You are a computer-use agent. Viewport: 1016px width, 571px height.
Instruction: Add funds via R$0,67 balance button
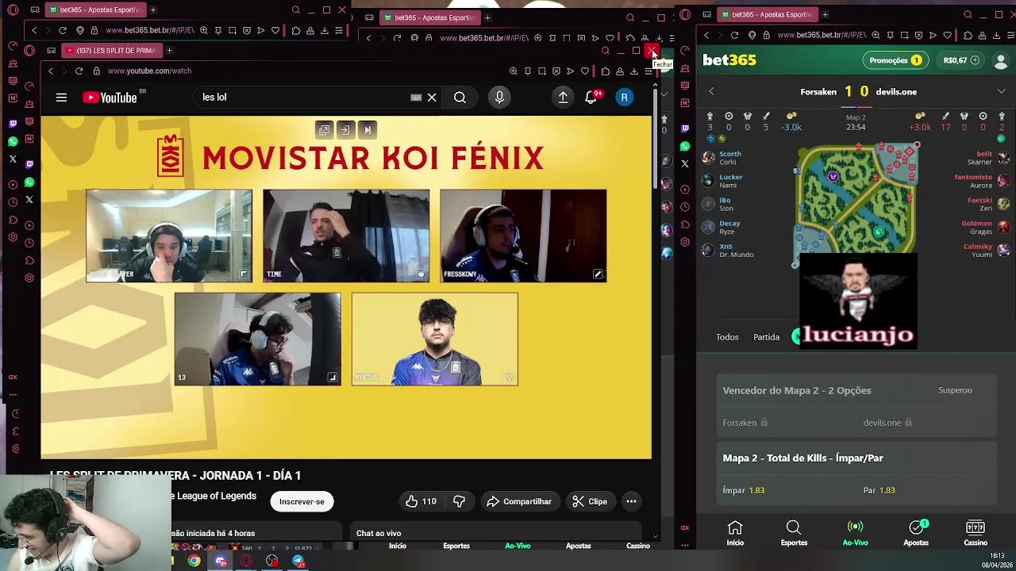[x=960, y=60]
